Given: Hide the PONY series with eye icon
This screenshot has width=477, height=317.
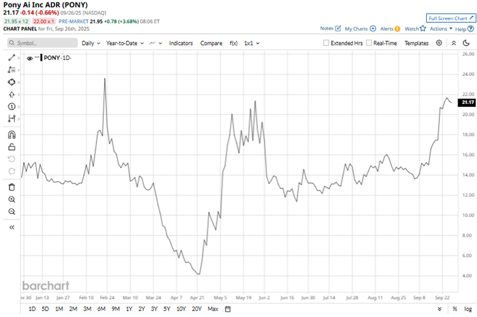Looking at the screenshot, I should click(30, 58).
